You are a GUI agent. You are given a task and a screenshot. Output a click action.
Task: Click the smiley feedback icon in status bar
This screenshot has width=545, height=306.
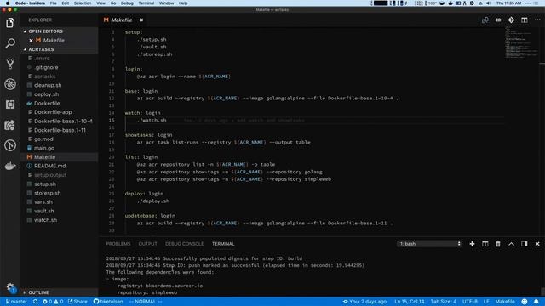click(x=525, y=302)
